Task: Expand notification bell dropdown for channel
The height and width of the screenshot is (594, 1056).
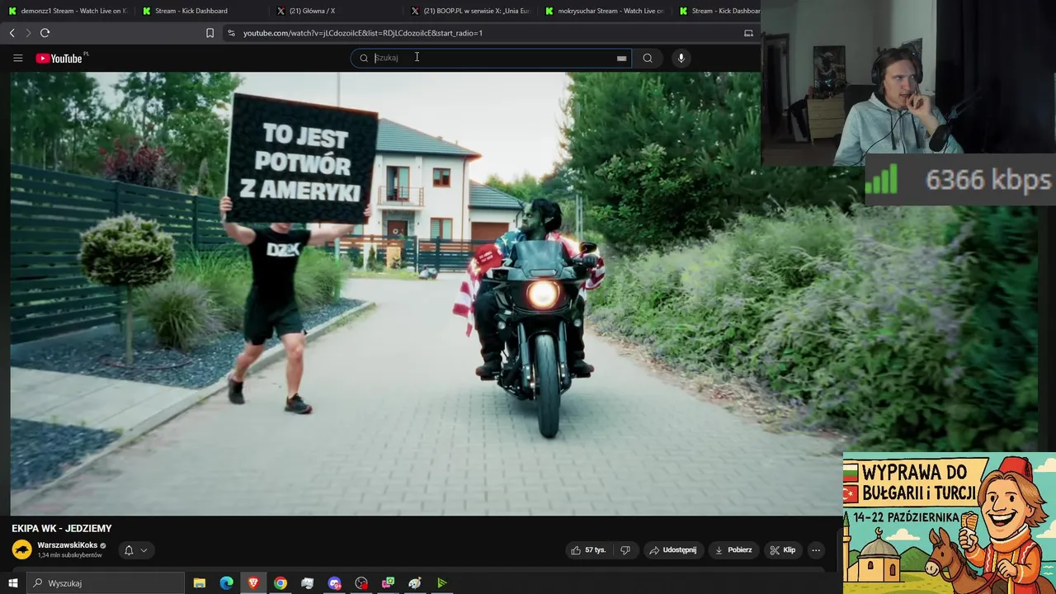Action: 136,550
